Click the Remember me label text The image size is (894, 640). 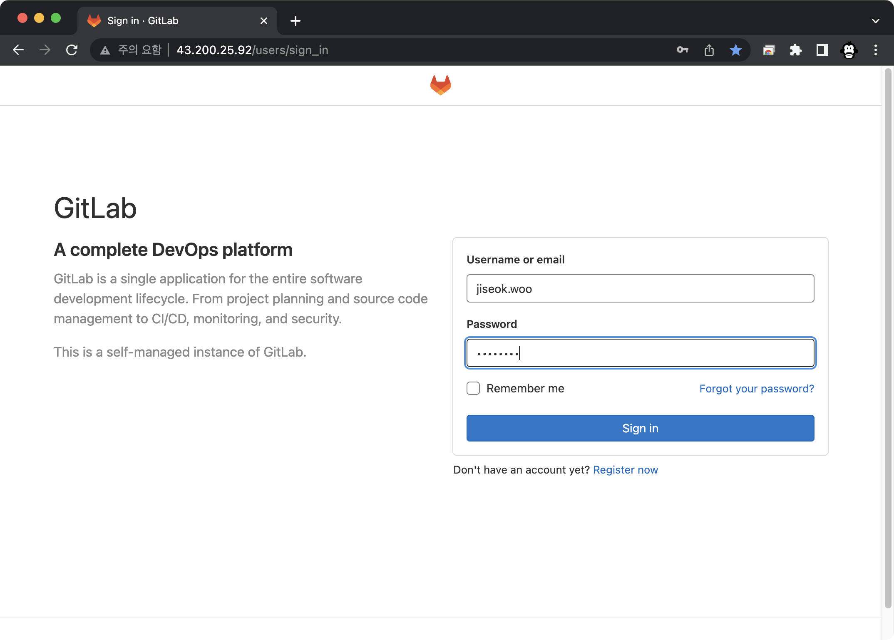(525, 388)
